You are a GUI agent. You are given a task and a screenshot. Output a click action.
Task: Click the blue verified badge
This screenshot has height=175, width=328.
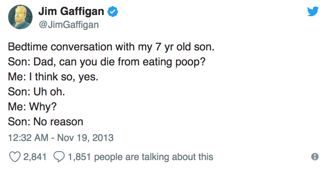pos(113,12)
